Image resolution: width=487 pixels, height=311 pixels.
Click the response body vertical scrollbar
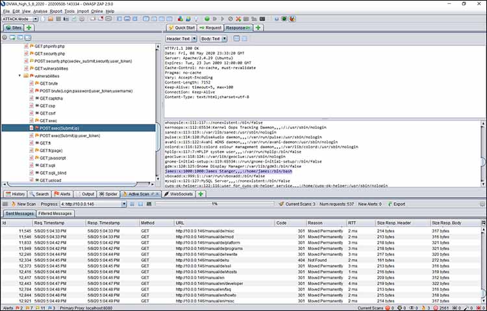click(483, 154)
